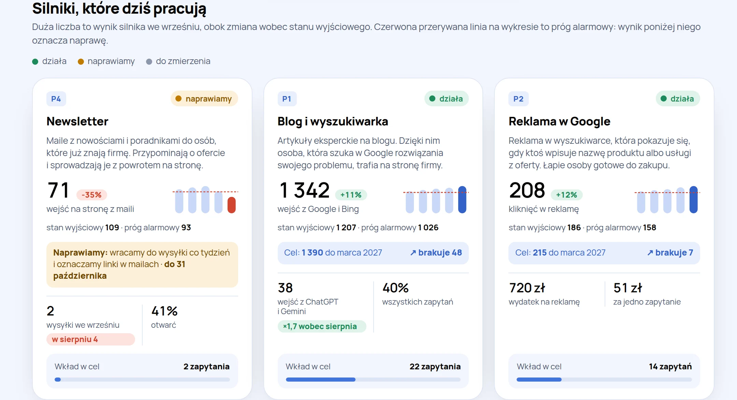Click the dark blue bar in Reklama chart
737x400 pixels.
[694, 200]
